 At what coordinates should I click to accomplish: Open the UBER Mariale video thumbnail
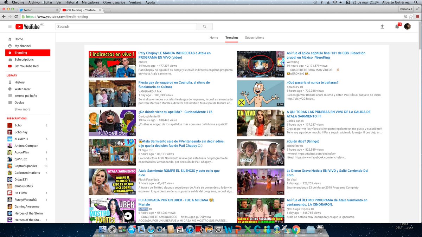[x=112, y=211]
